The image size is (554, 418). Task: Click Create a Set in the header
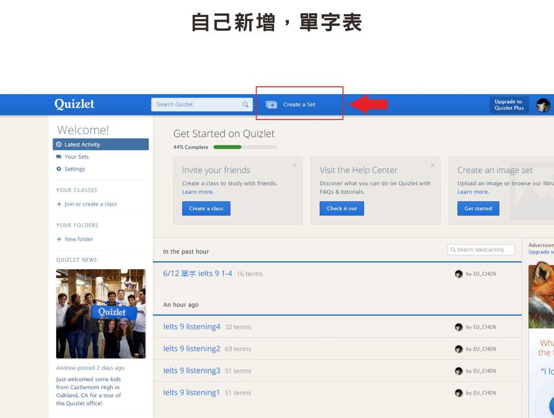299,104
